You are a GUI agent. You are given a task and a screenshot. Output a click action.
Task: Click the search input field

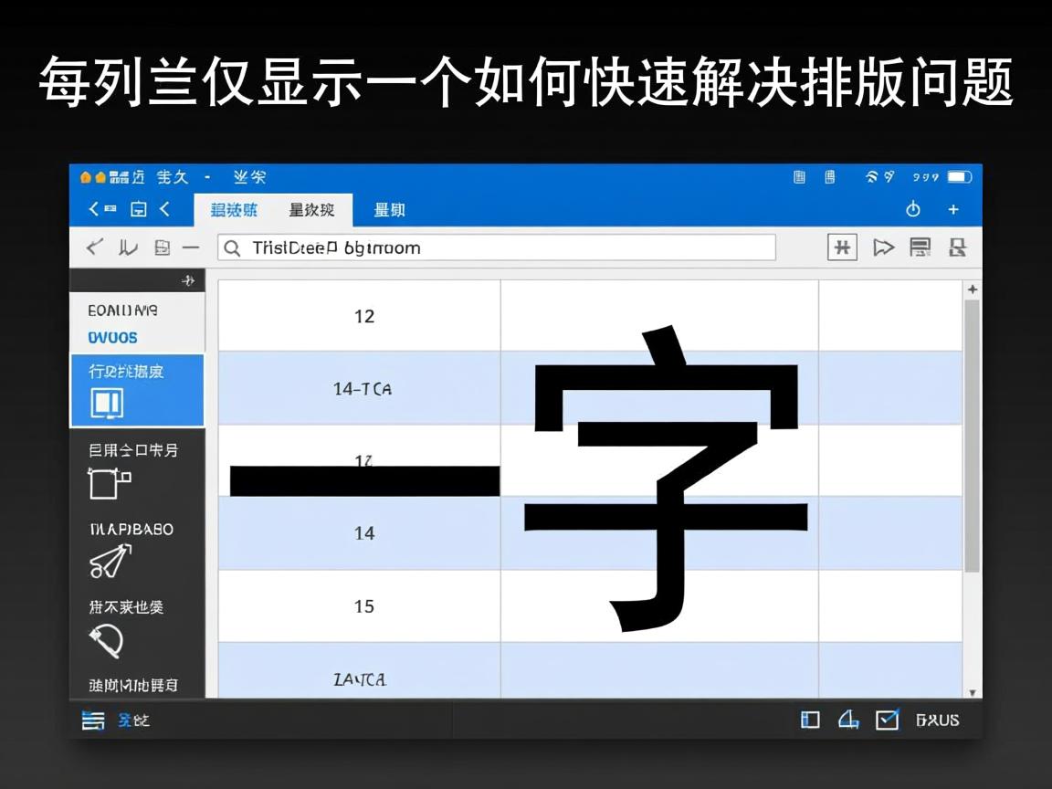click(496, 247)
